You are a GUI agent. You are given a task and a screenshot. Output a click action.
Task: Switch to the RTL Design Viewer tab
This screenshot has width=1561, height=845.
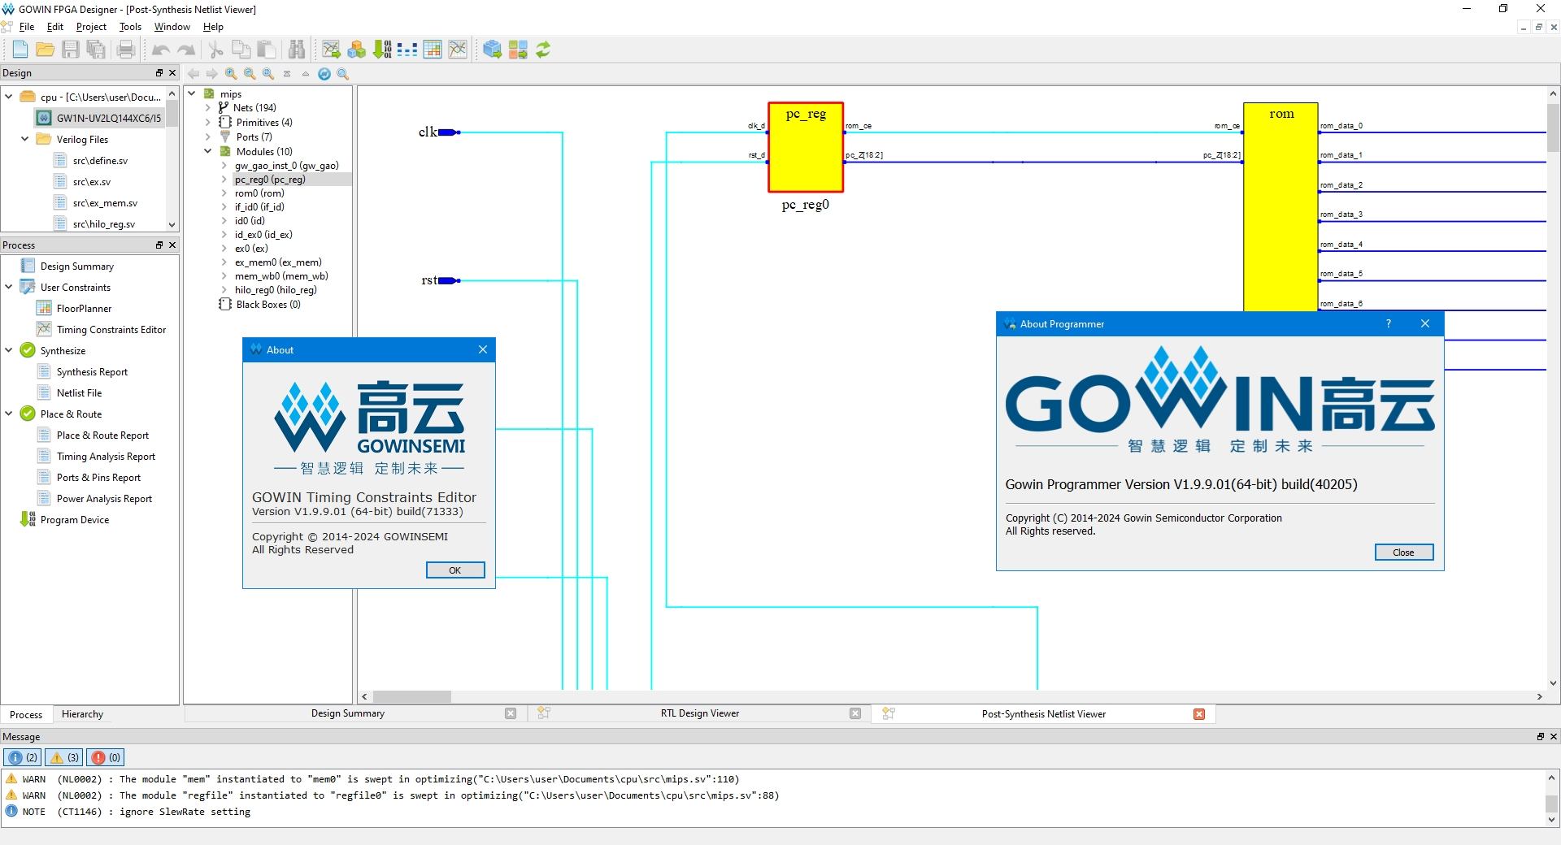pos(700,713)
